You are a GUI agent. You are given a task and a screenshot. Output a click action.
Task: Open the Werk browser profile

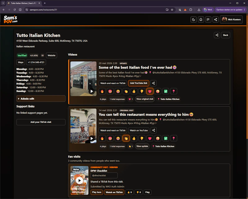point(208,10)
